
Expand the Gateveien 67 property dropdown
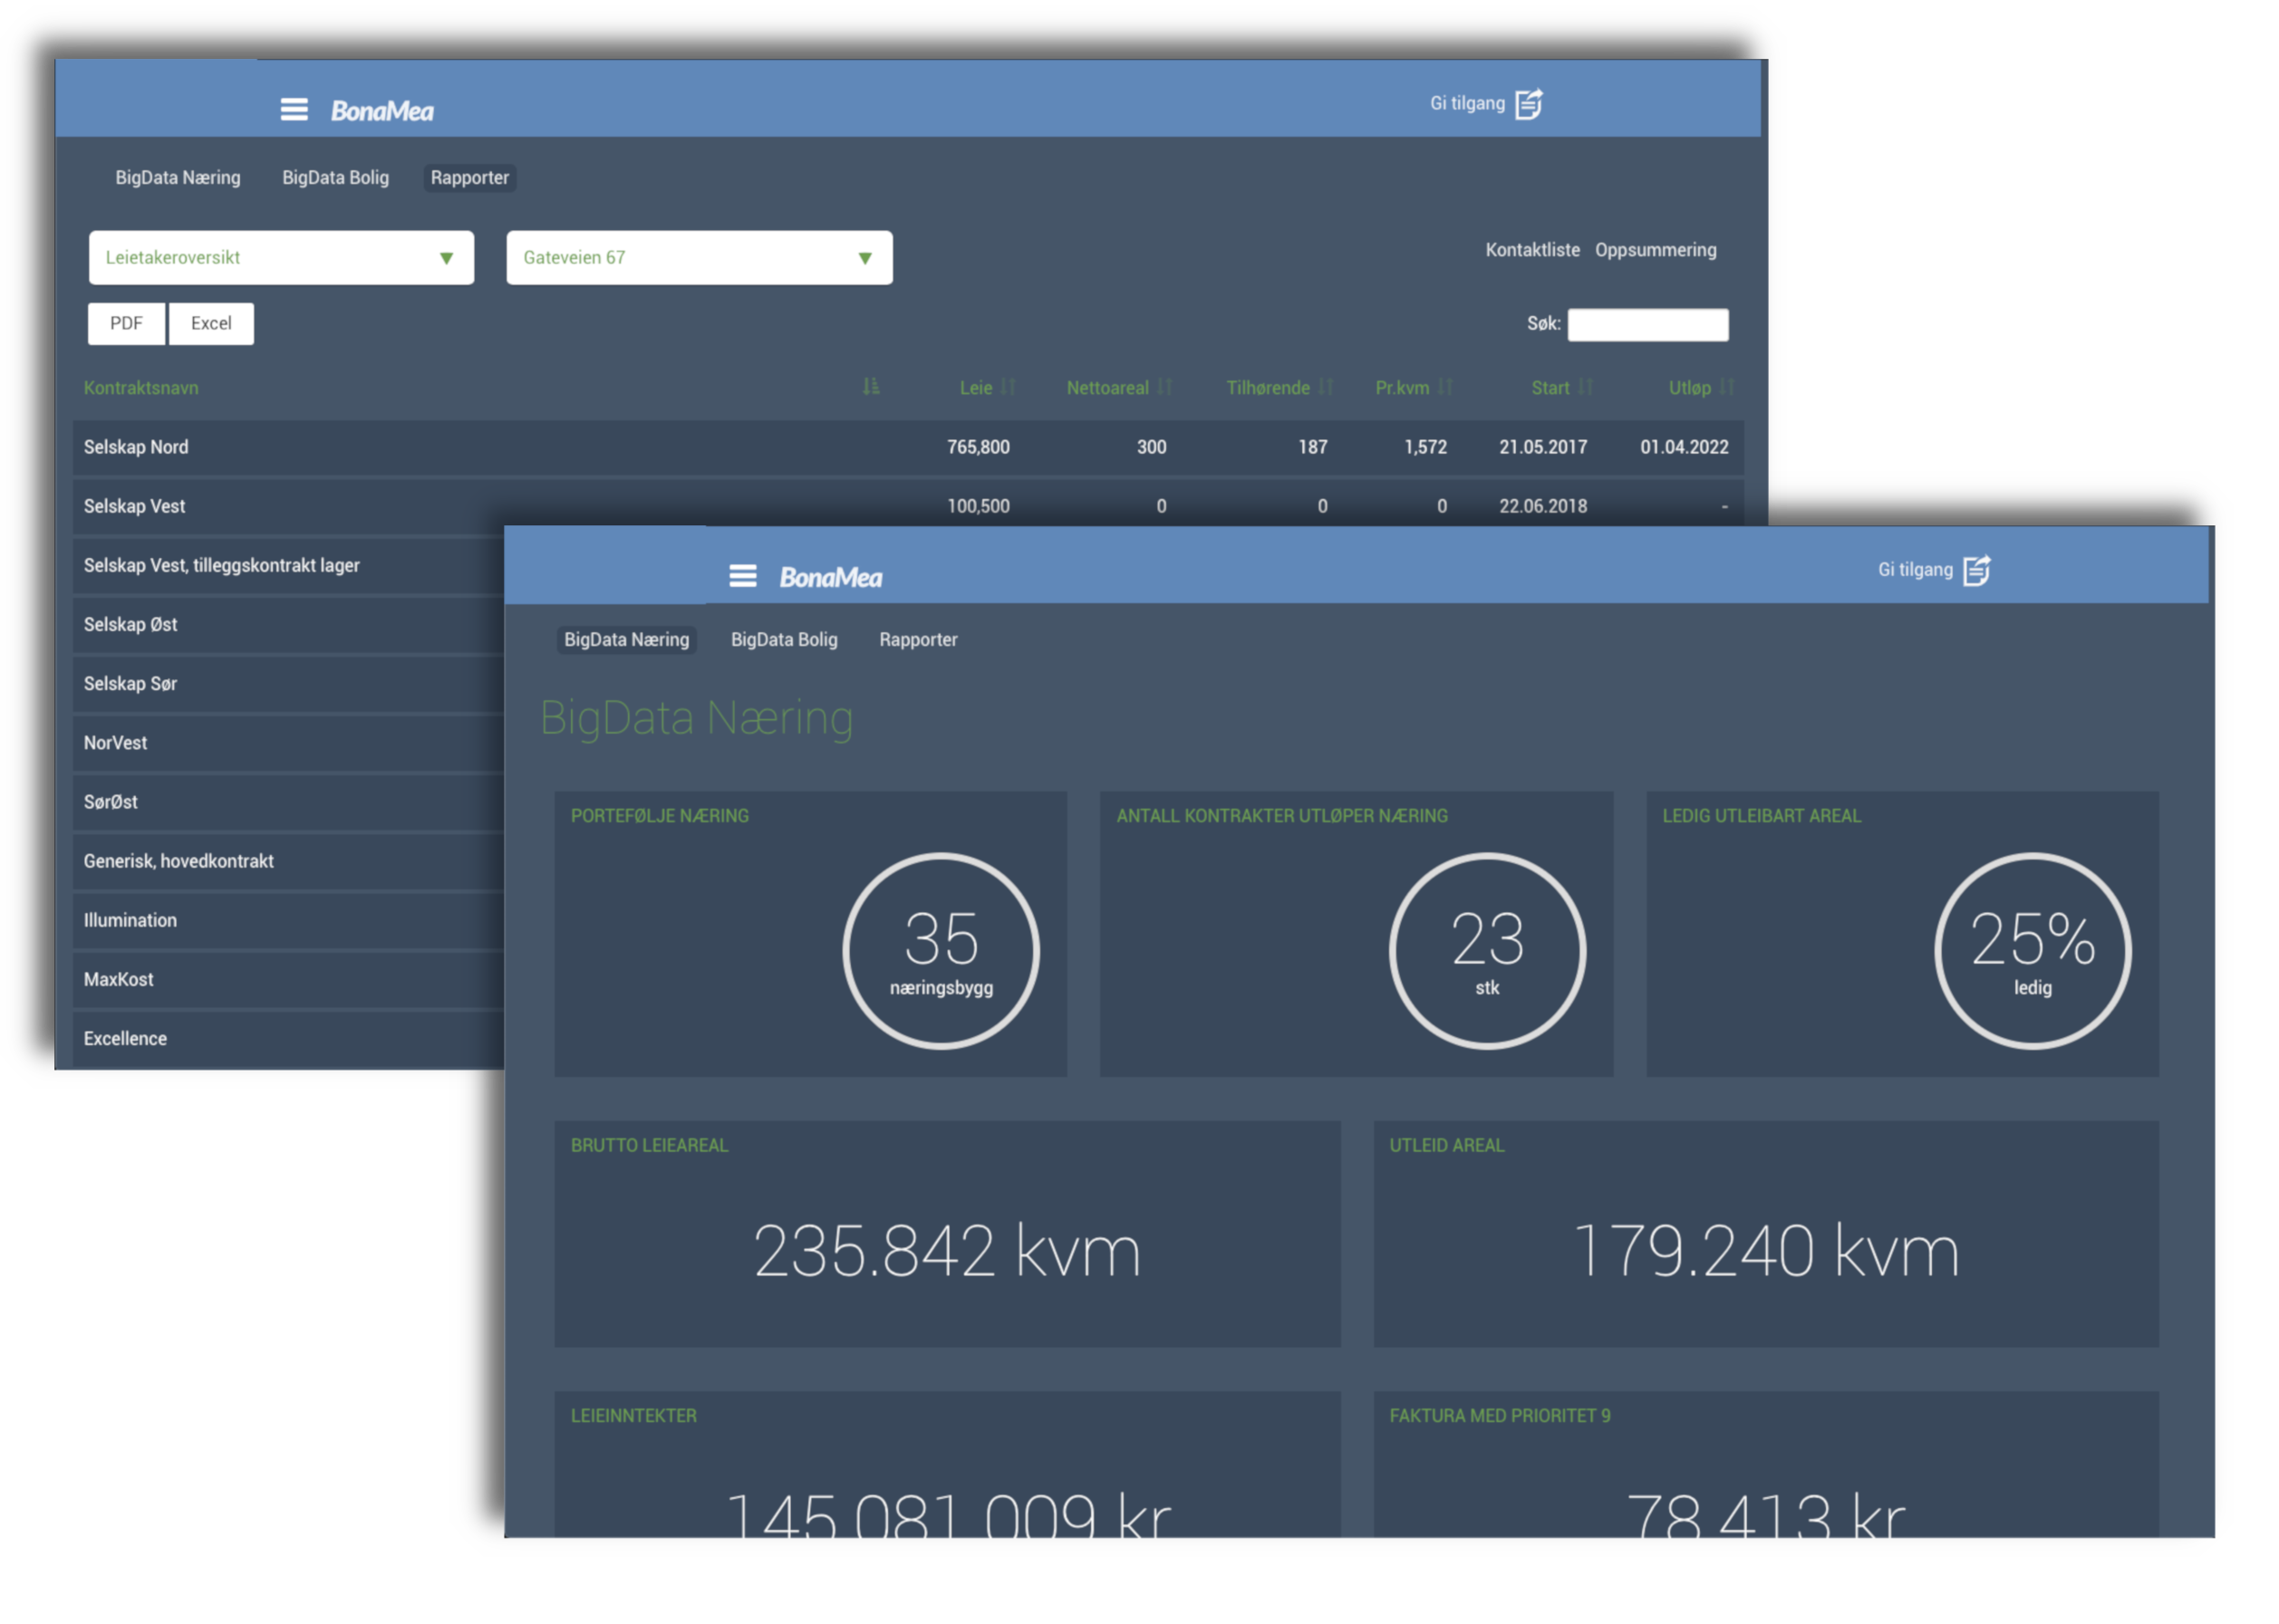699,258
